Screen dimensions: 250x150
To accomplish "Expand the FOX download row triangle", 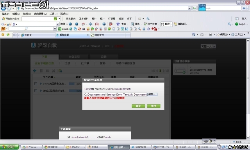I will tap(41, 84).
